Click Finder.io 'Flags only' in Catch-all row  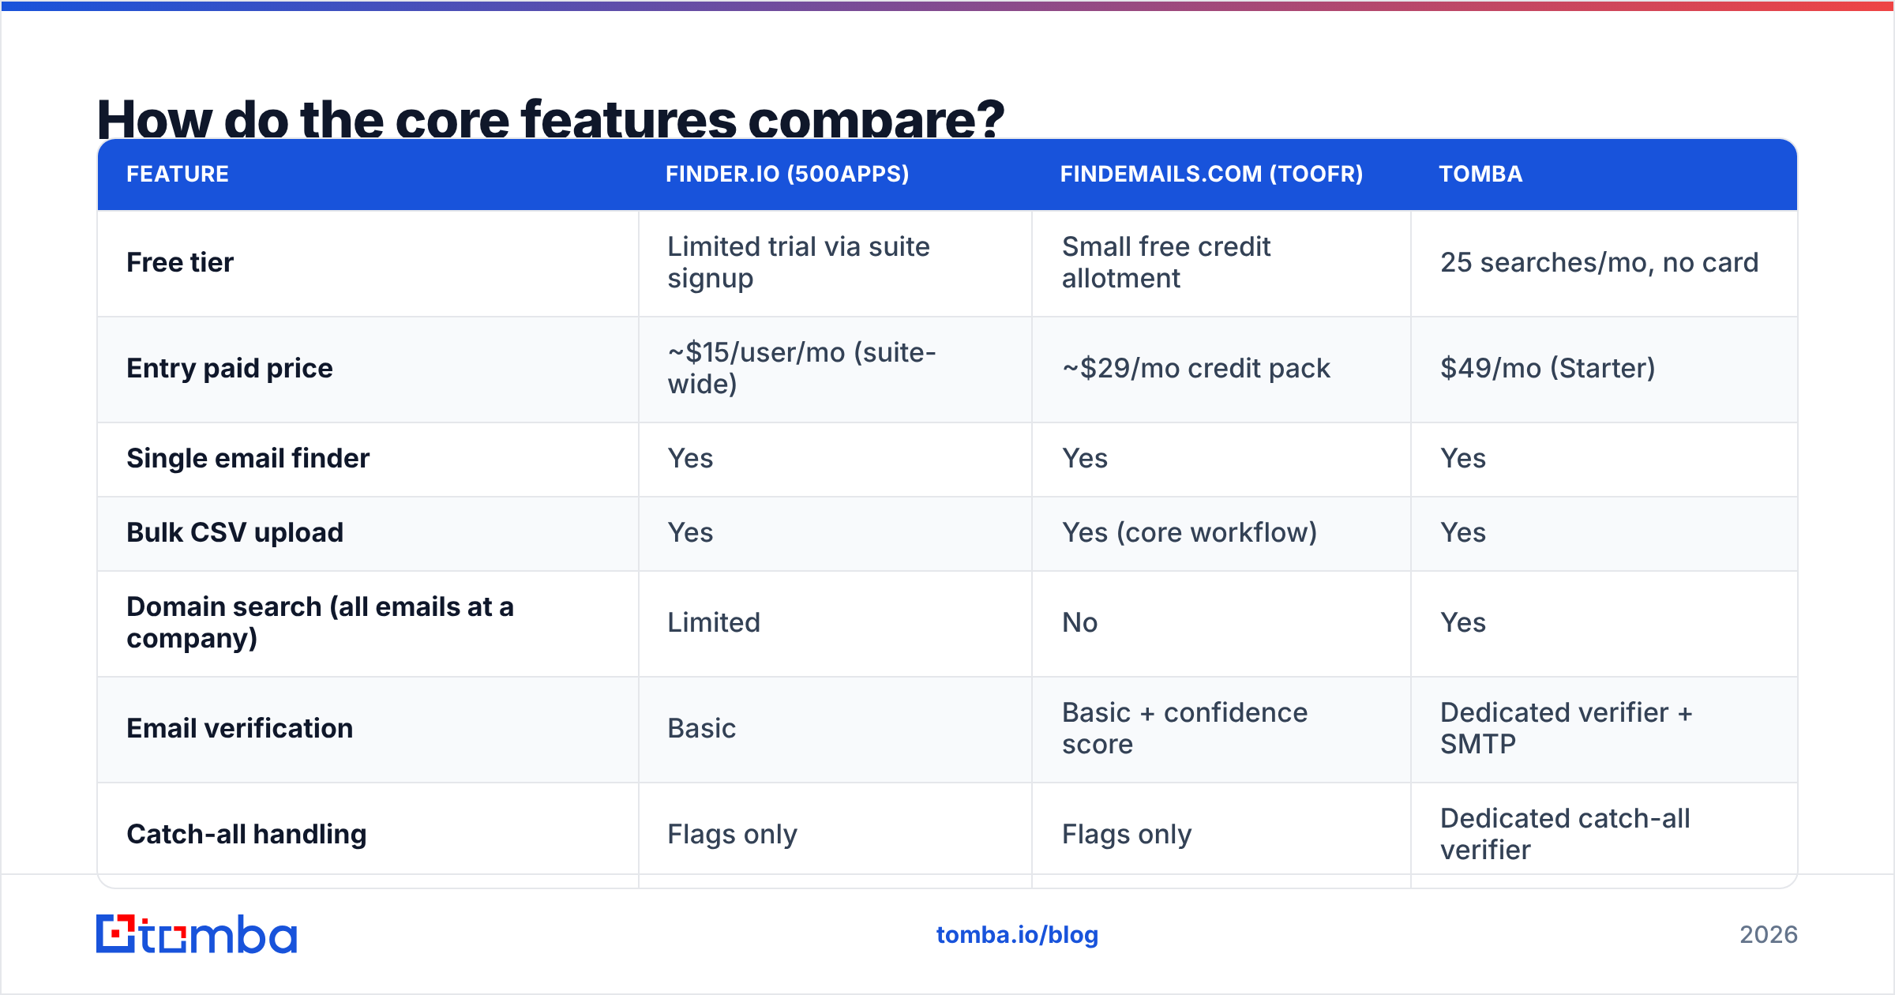pos(732,834)
